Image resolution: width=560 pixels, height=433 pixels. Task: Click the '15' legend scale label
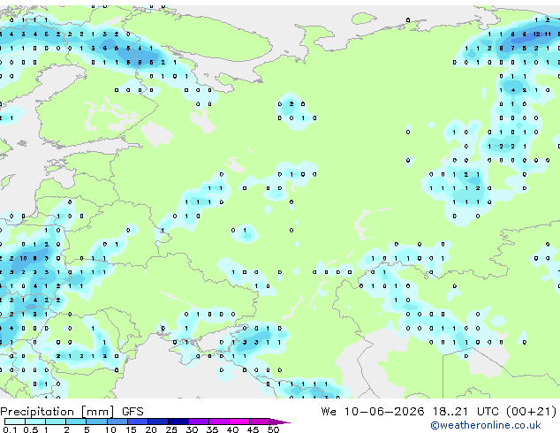pos(132,429)
